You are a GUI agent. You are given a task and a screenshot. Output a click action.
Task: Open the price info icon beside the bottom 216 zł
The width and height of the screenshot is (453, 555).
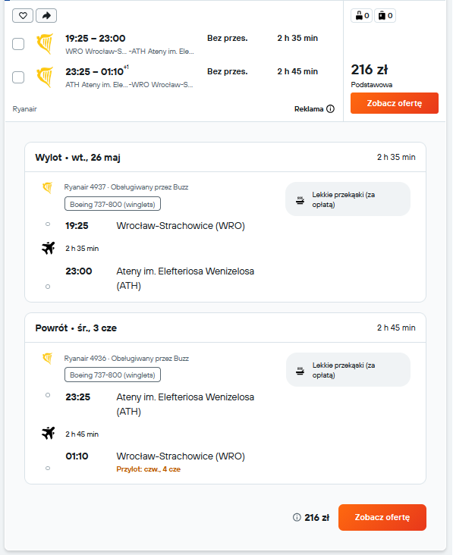pos(297,518)
